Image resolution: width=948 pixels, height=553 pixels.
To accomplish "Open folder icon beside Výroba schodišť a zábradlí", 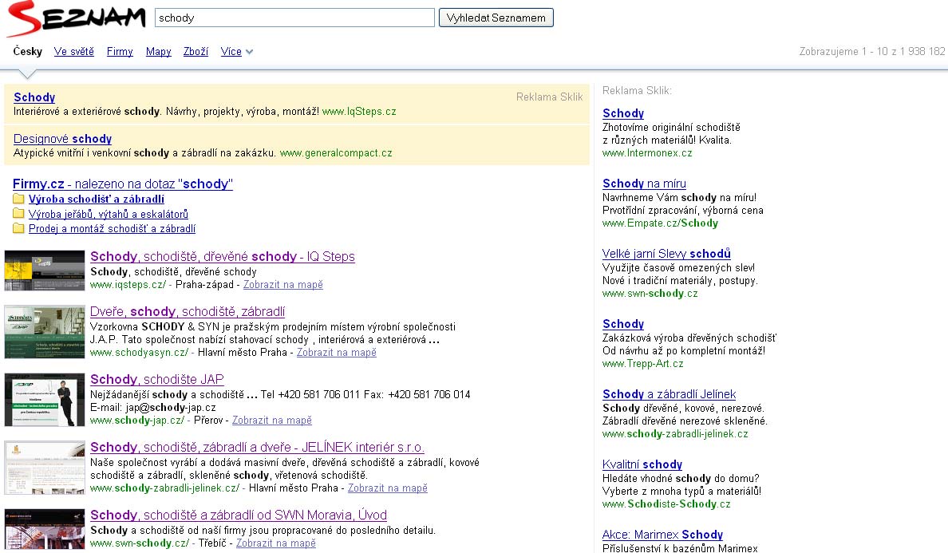I will point(18,199).
